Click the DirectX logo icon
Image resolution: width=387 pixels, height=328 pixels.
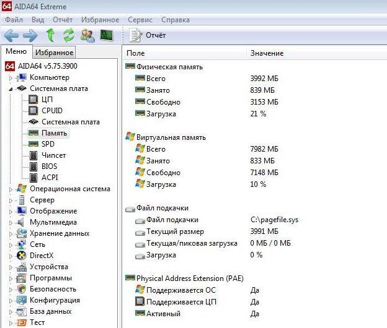22,256
